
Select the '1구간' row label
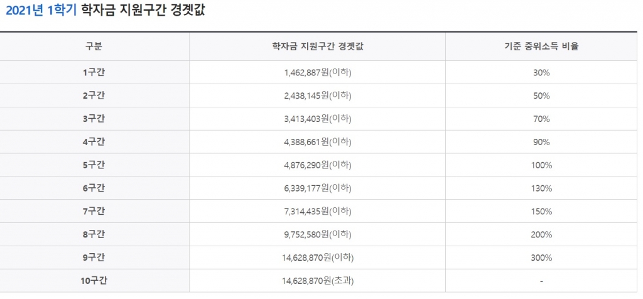pyautogui.click(x=94, y=73)
